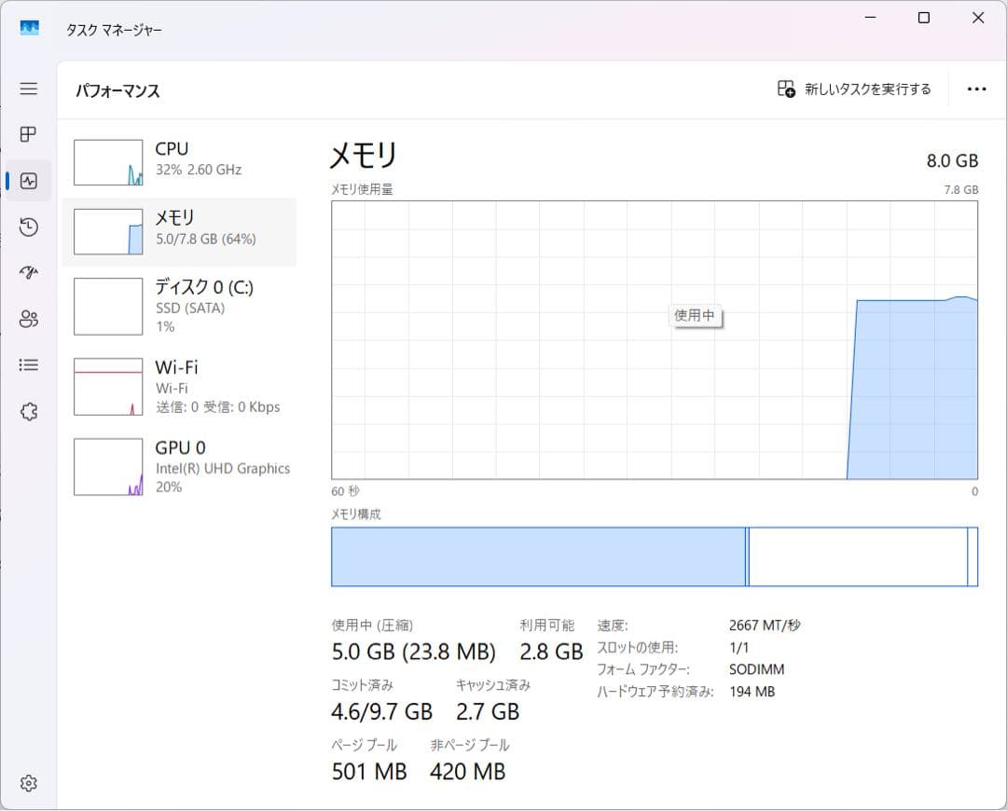Open the Services view
Screen dimensions: 1007x811
click(28, 411)
